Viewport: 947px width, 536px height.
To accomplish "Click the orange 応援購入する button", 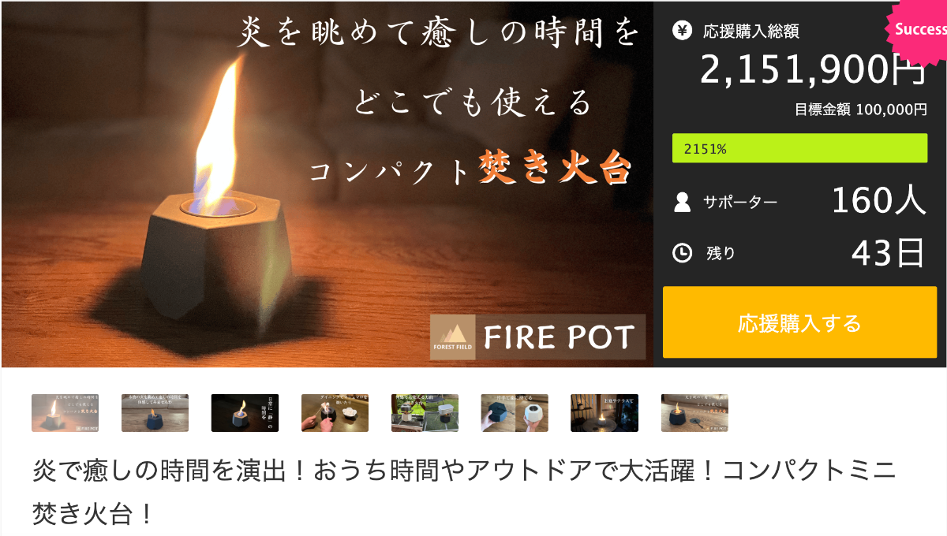I will click(799, 323).
